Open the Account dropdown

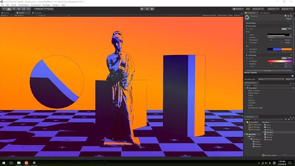(x=258, y=9)
